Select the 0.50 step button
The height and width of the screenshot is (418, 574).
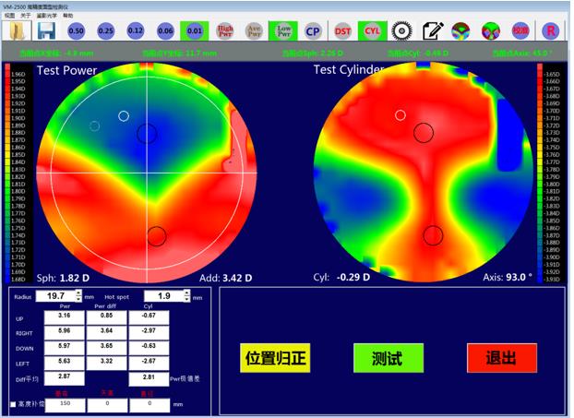77,31
